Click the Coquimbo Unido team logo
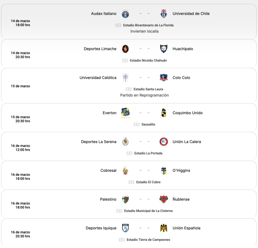 click(x=164, y=113)
